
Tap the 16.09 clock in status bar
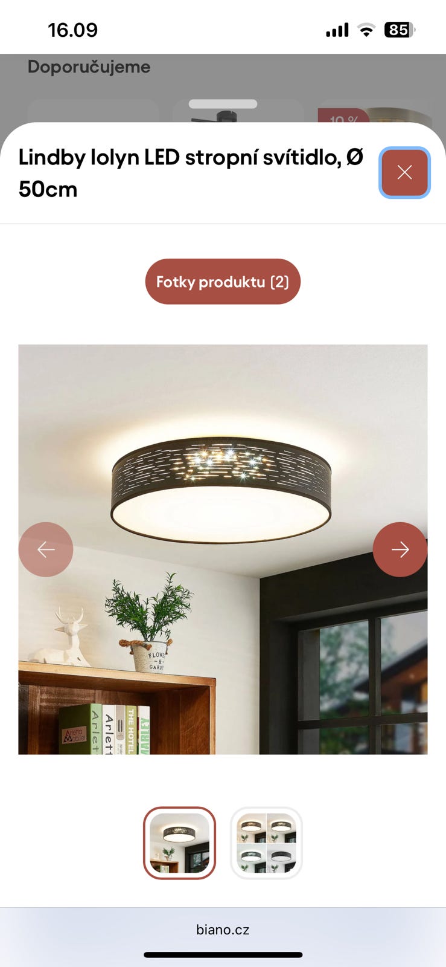click(72, 30)
